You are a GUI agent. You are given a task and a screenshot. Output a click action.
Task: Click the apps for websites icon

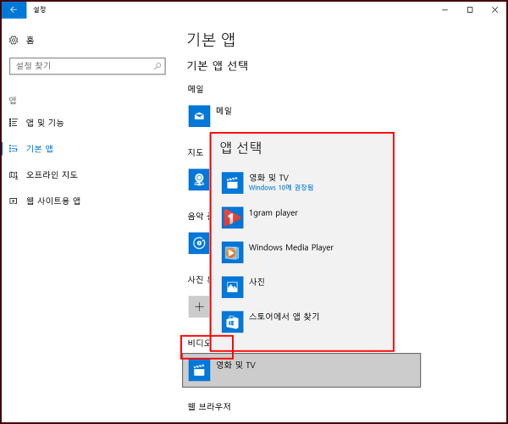(x=14, y=201)
